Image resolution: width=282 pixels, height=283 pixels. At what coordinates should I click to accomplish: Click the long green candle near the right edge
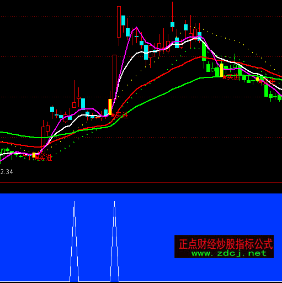tap(266, 90)
